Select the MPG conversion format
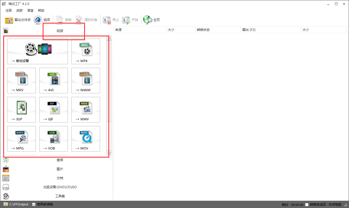This screenshot has height=208, width=349. click(21, 139)
